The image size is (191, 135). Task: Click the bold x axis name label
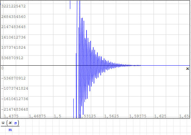pyautogui.click(x=188, y=69)
